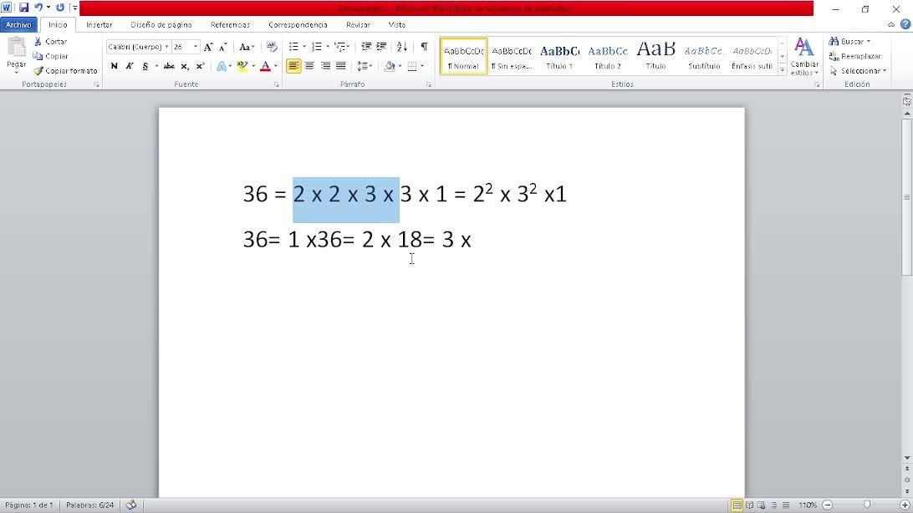
Task: Apply the Normal style
Action: (x=463, y=56)
